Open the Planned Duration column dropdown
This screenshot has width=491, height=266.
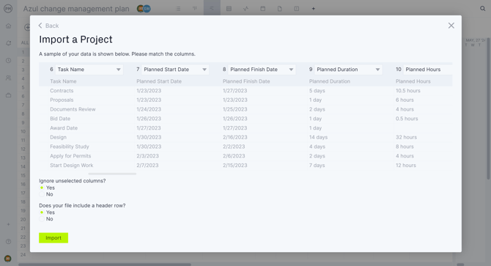tap(348, 70)
